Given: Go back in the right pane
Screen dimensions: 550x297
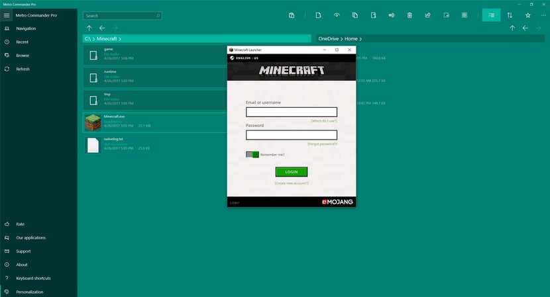Looking at the screenshot, I should [x=525, y=28].
